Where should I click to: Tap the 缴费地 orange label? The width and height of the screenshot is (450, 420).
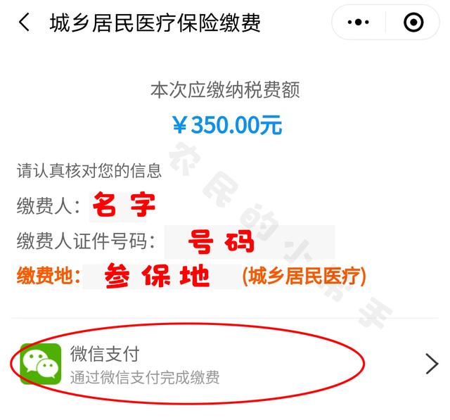point(49,276)
